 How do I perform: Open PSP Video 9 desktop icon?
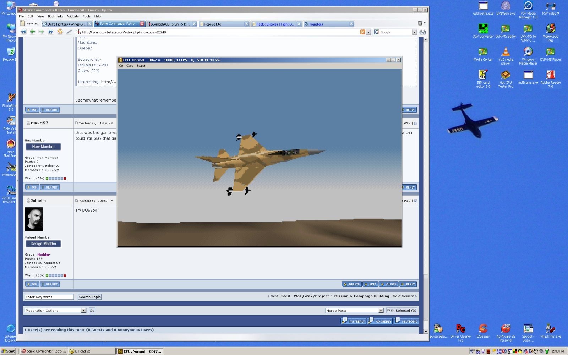(551, 8)
